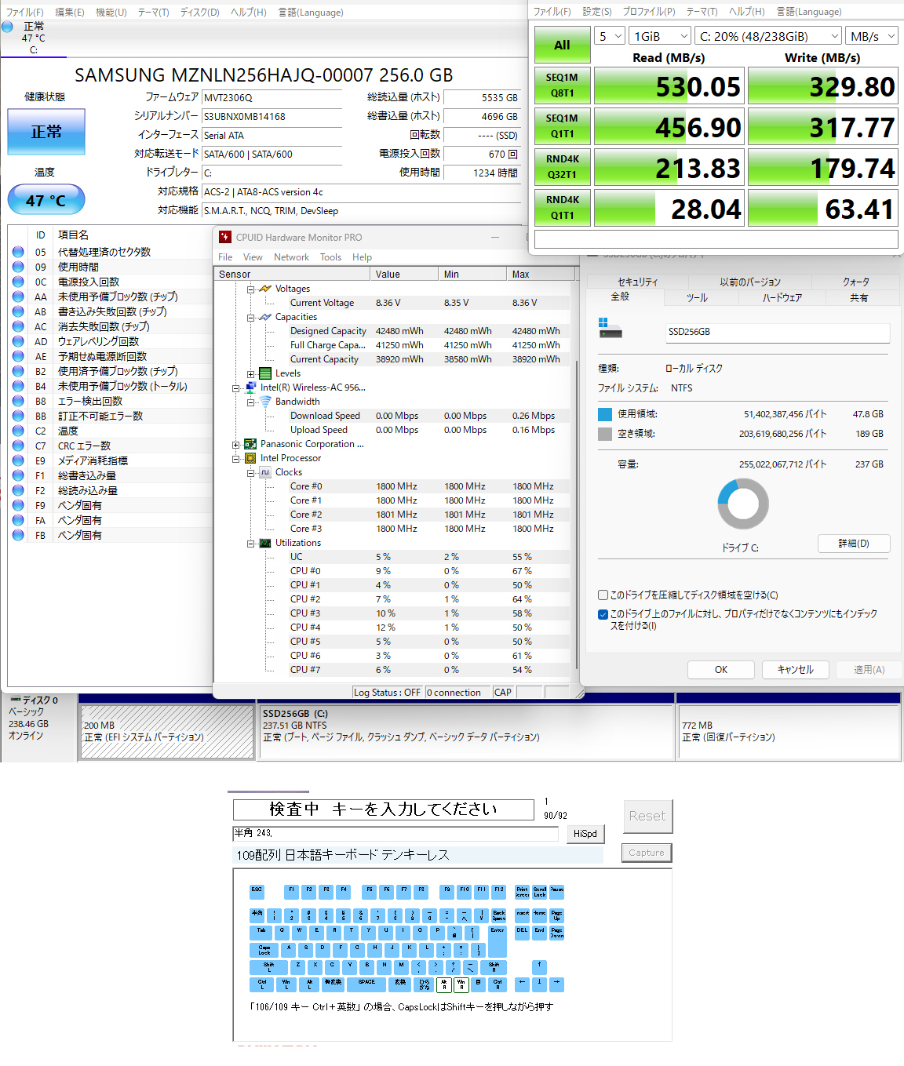Collapse the Intel Processor tree node
The height and width of the screenshot is (1066, 904).
235,459
